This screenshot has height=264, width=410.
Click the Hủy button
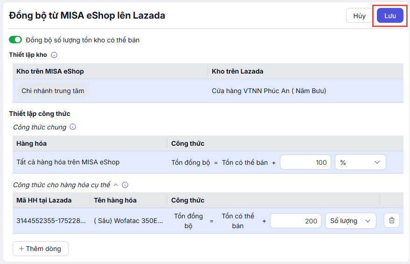click(359, 16)
